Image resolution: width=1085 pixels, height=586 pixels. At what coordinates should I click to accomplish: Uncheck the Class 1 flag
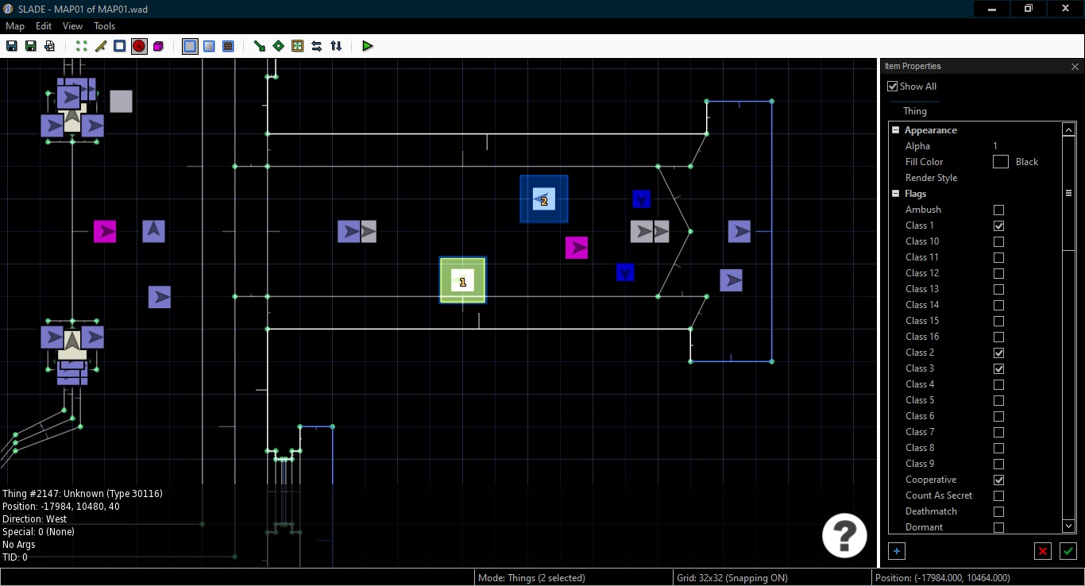tap(998, 226)
